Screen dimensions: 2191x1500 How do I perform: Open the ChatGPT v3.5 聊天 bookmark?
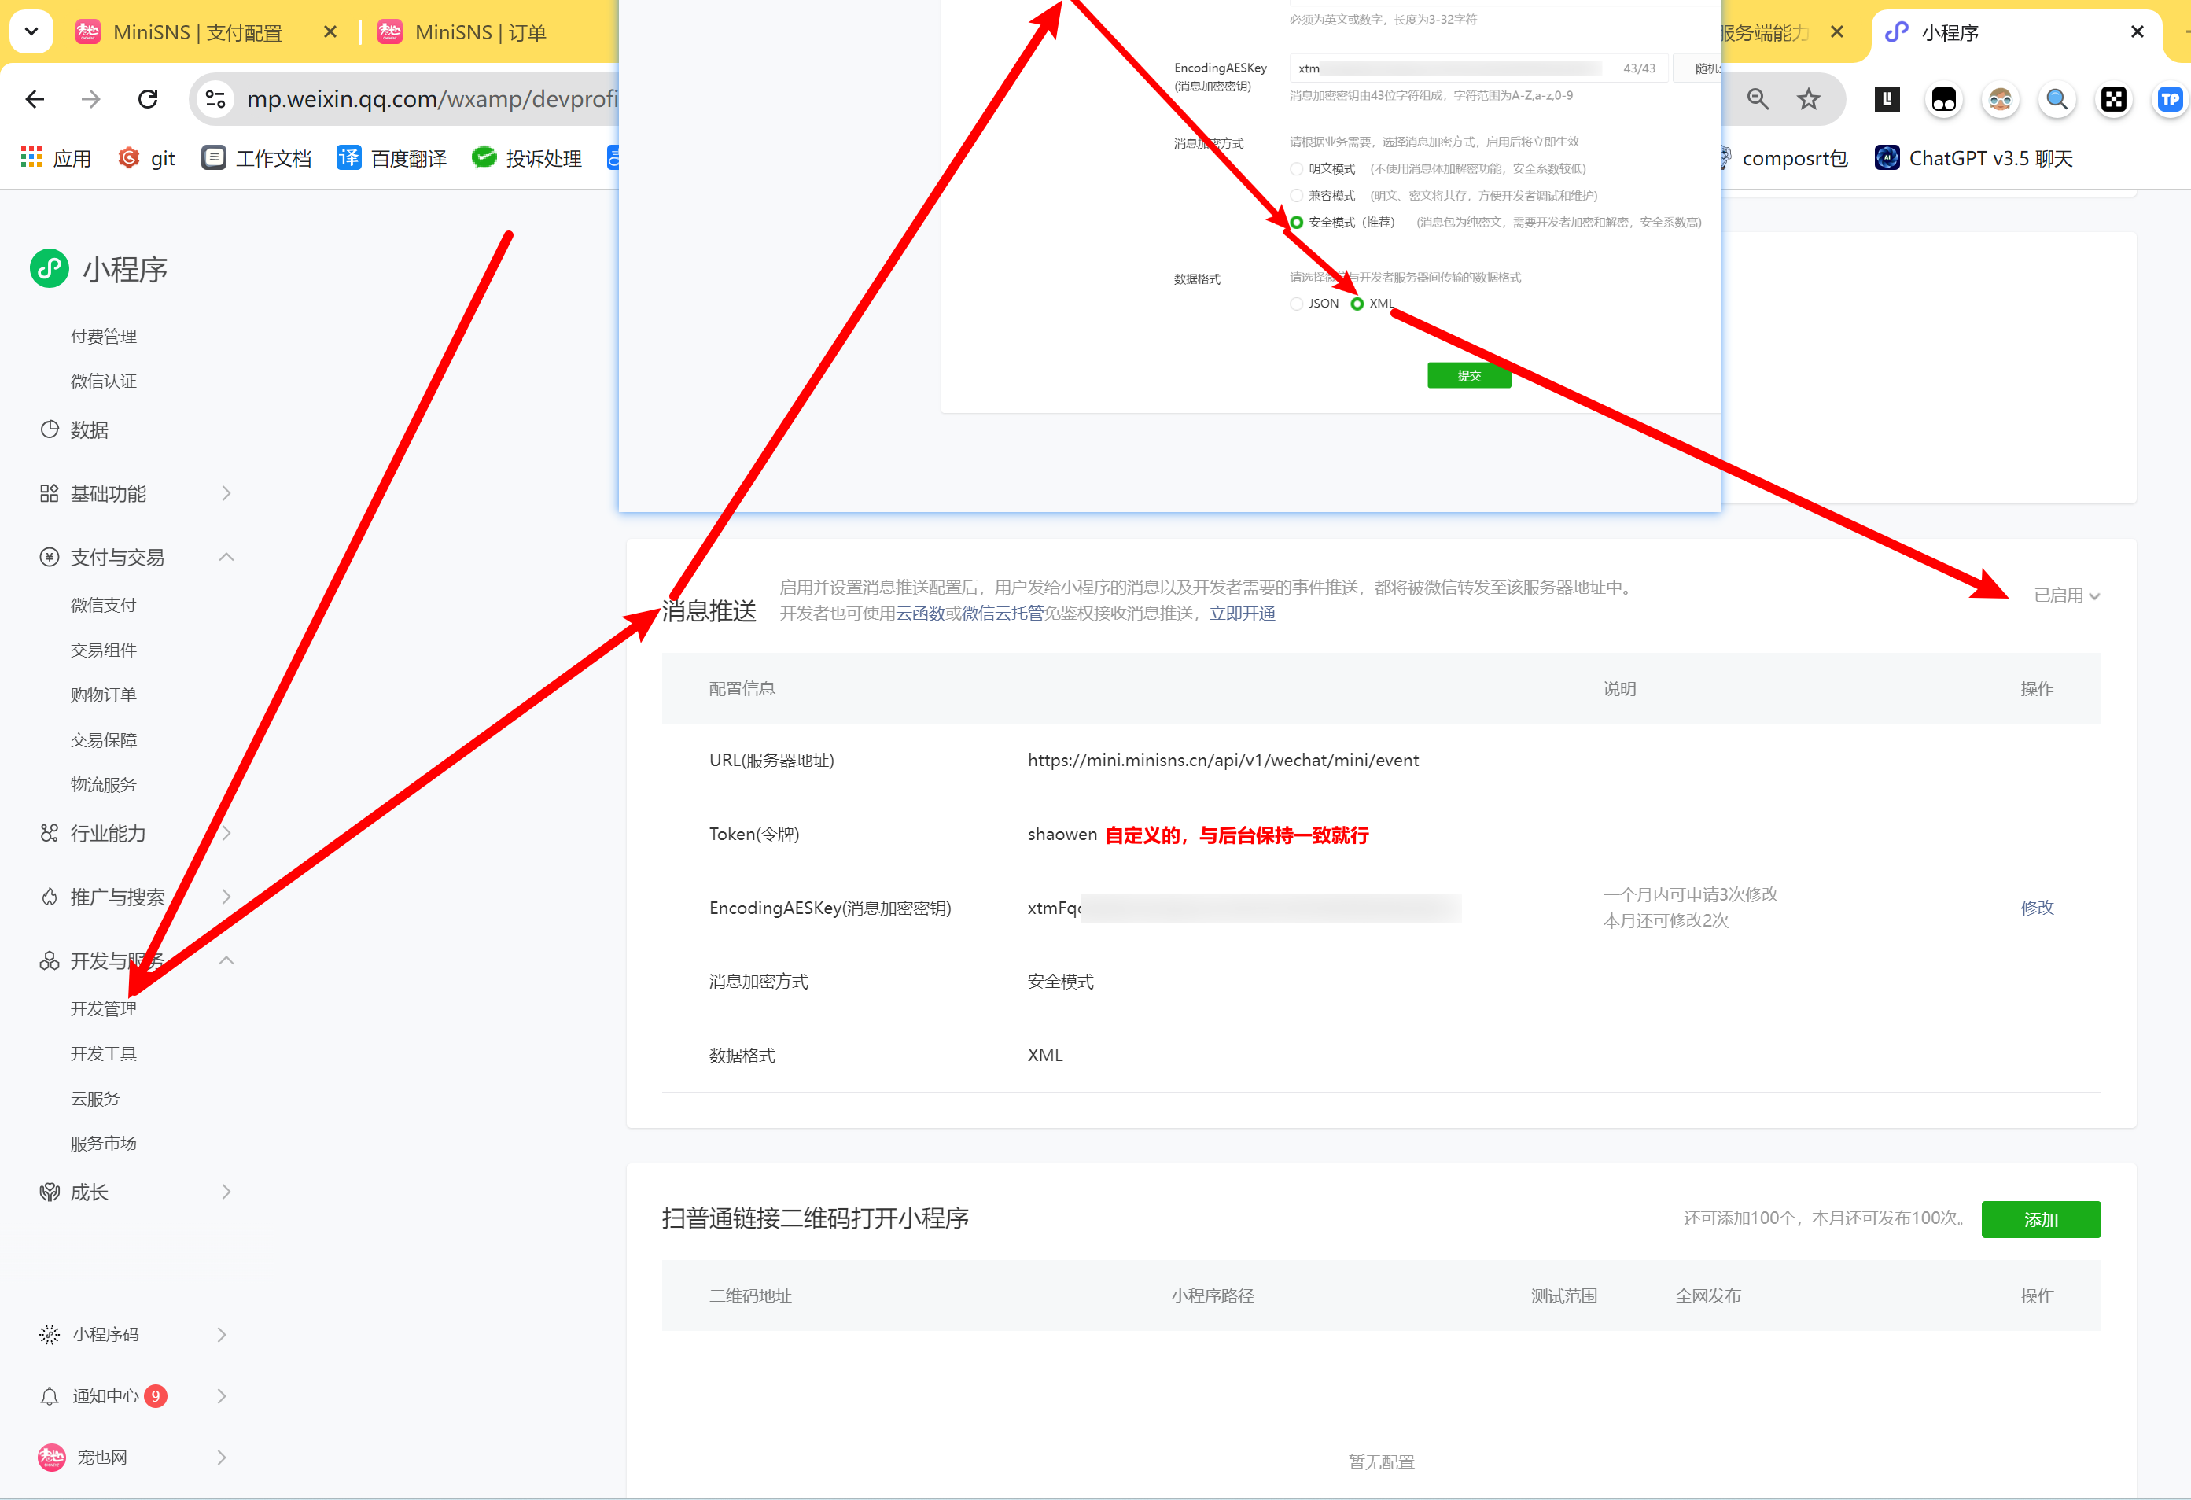[x=1974, y=158]
